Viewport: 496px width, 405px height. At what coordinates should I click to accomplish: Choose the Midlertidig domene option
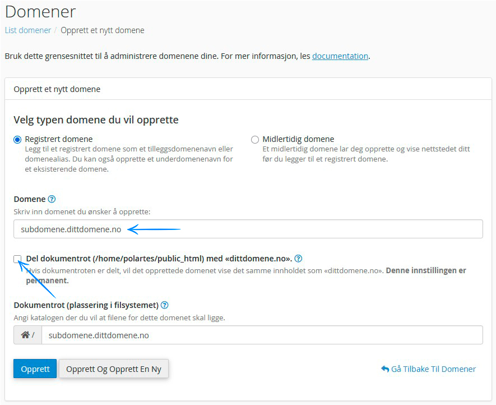tap(255, 139)
